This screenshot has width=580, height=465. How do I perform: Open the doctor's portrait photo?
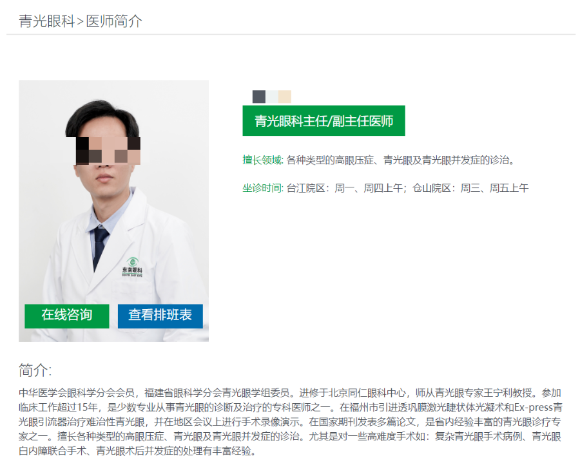coord(113,211)
